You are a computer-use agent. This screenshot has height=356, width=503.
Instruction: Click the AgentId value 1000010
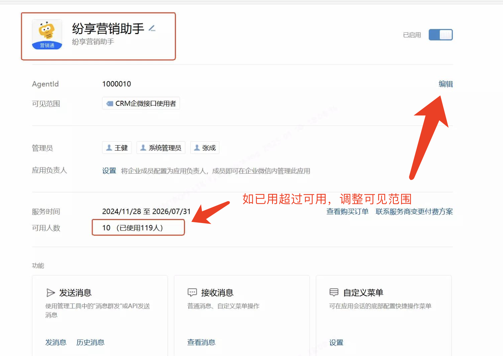(116, 84)
